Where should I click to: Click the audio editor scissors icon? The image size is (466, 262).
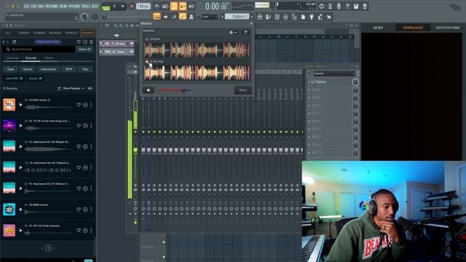click(330, 7)
